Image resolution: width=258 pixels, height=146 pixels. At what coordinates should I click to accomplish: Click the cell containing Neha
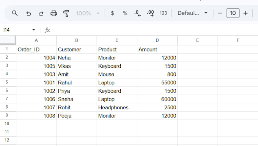77,58
